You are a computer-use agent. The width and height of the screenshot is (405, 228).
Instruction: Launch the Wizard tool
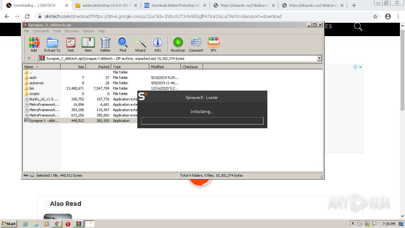140,44
